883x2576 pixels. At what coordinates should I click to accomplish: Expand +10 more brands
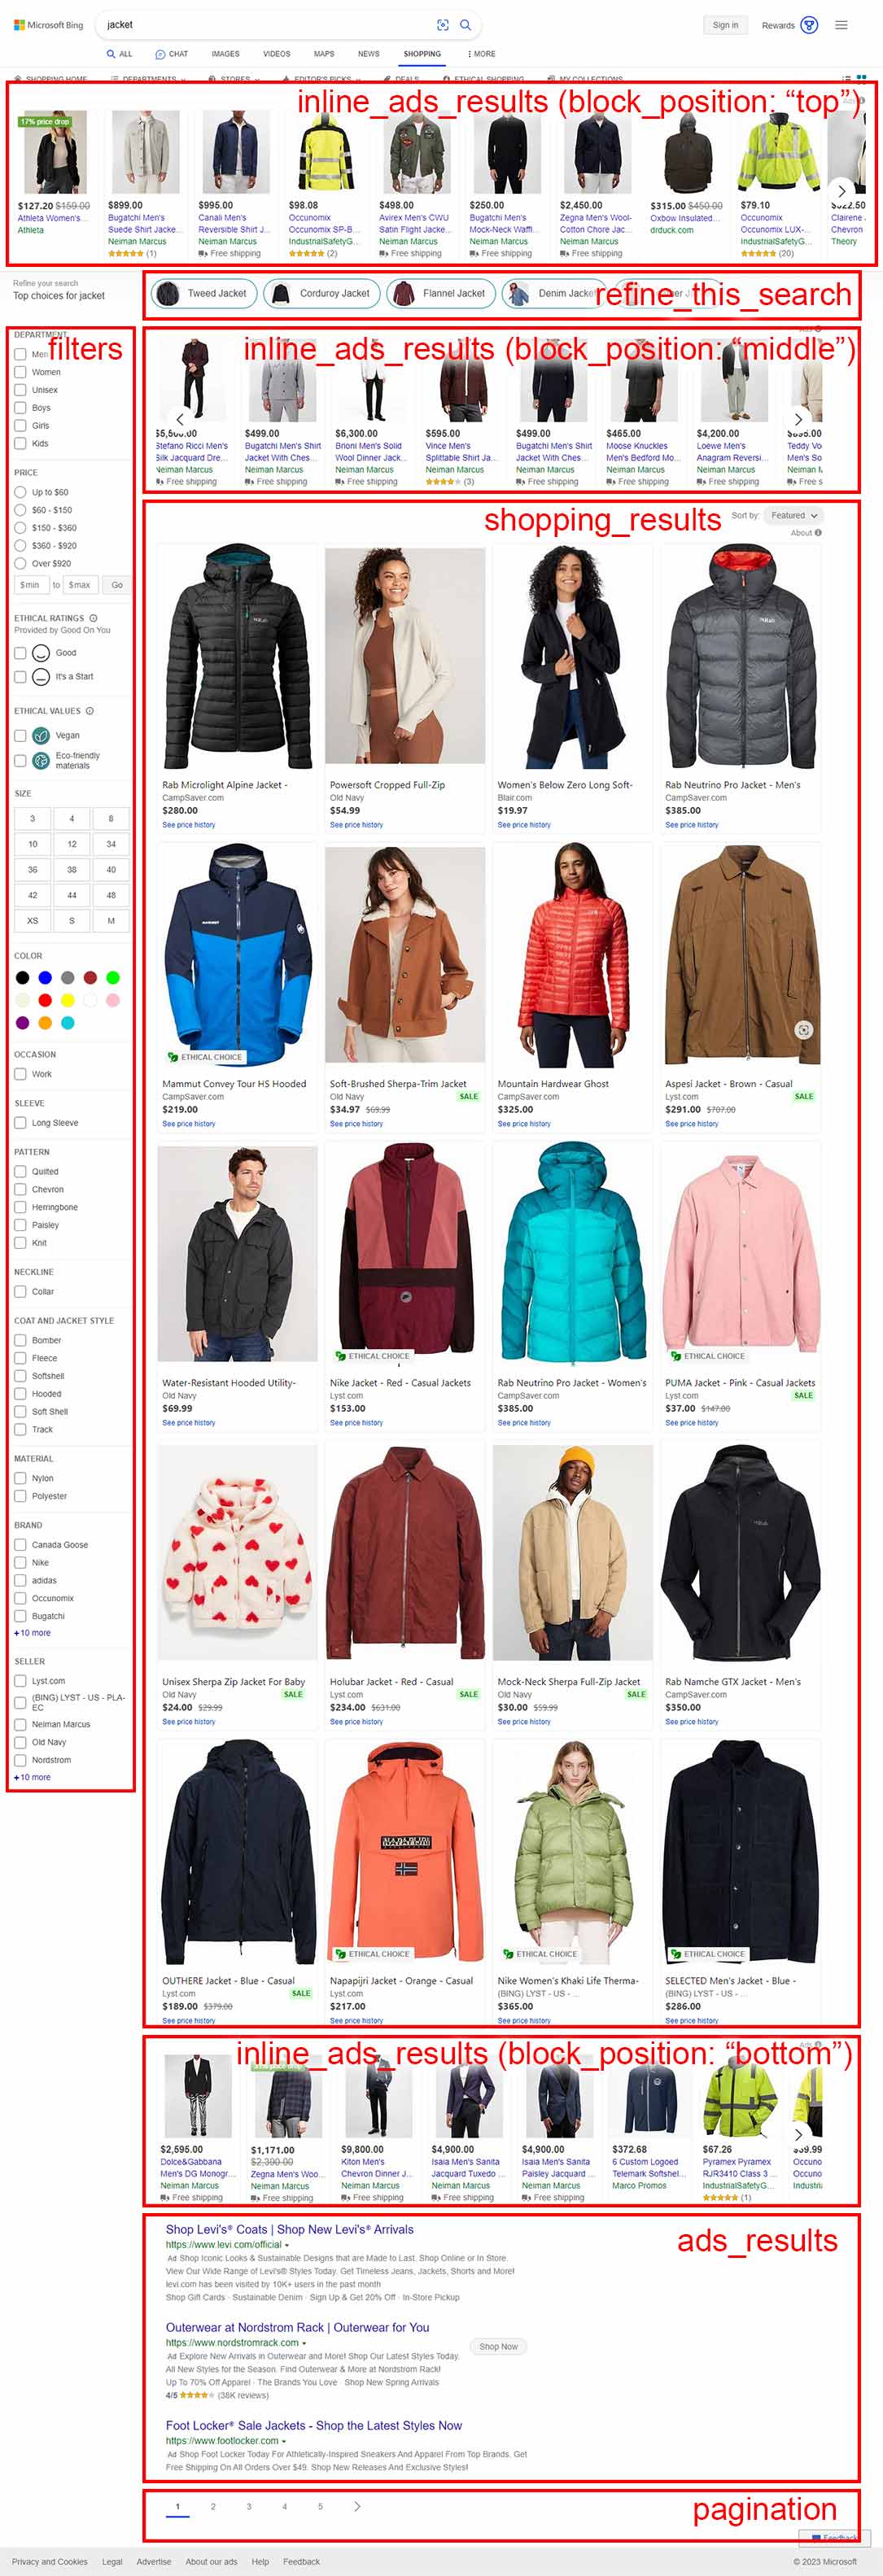coord(32,1633)
